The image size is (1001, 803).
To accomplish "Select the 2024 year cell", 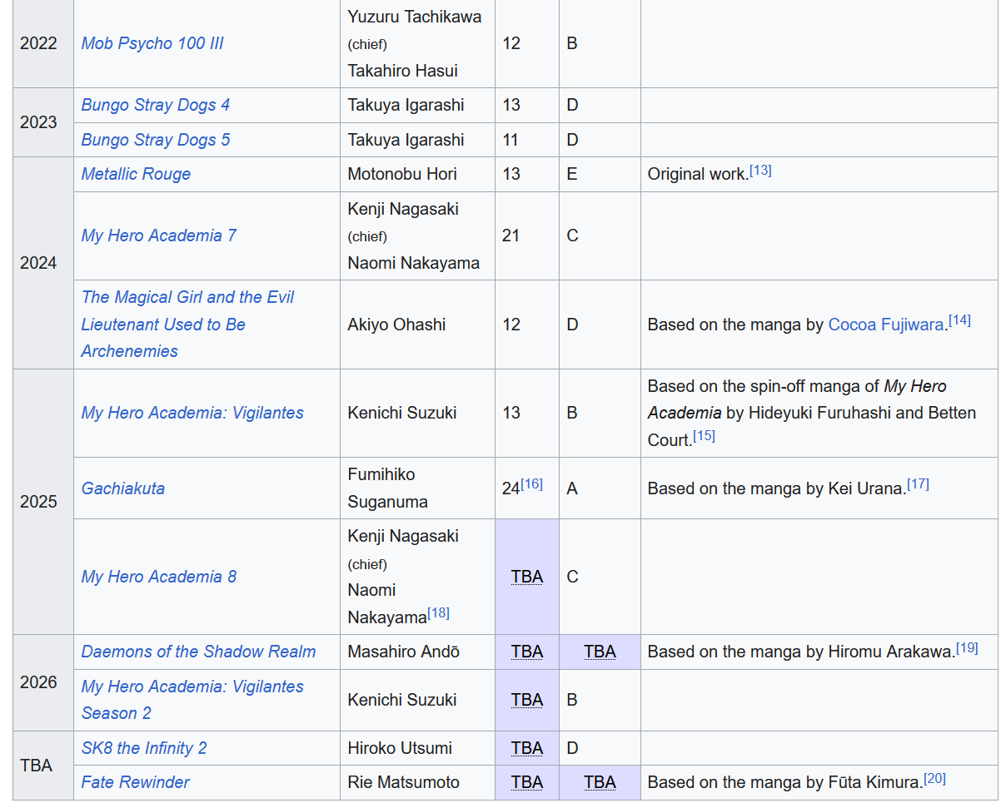I will [x=43, y=263].
